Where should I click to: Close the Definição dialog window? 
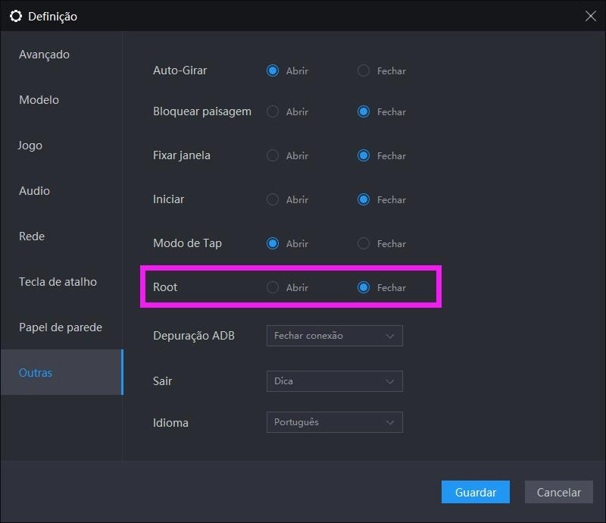click(590, 16)
